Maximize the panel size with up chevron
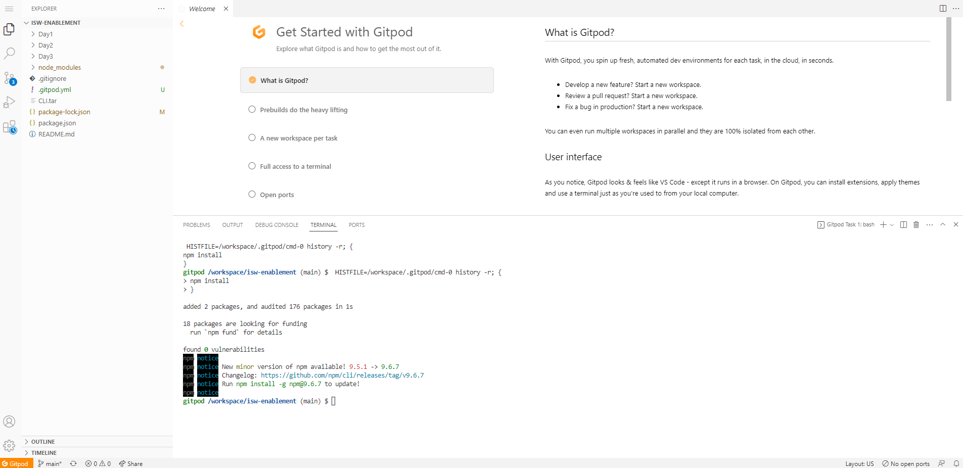The height and width of the screenshot is (468, 963). tap(943, 225)
